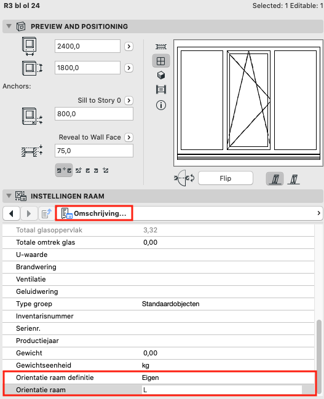The image size is (324, 399).
Task: Select the Type groep Standaardobjecten row
Action: [x=158, y=304]
